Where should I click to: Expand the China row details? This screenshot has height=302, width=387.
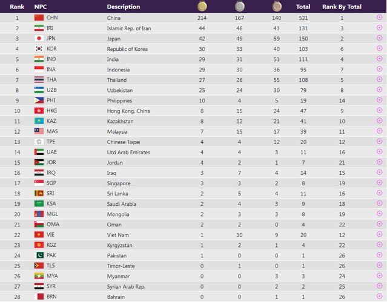pyautogui.click(x=379, y=18)
